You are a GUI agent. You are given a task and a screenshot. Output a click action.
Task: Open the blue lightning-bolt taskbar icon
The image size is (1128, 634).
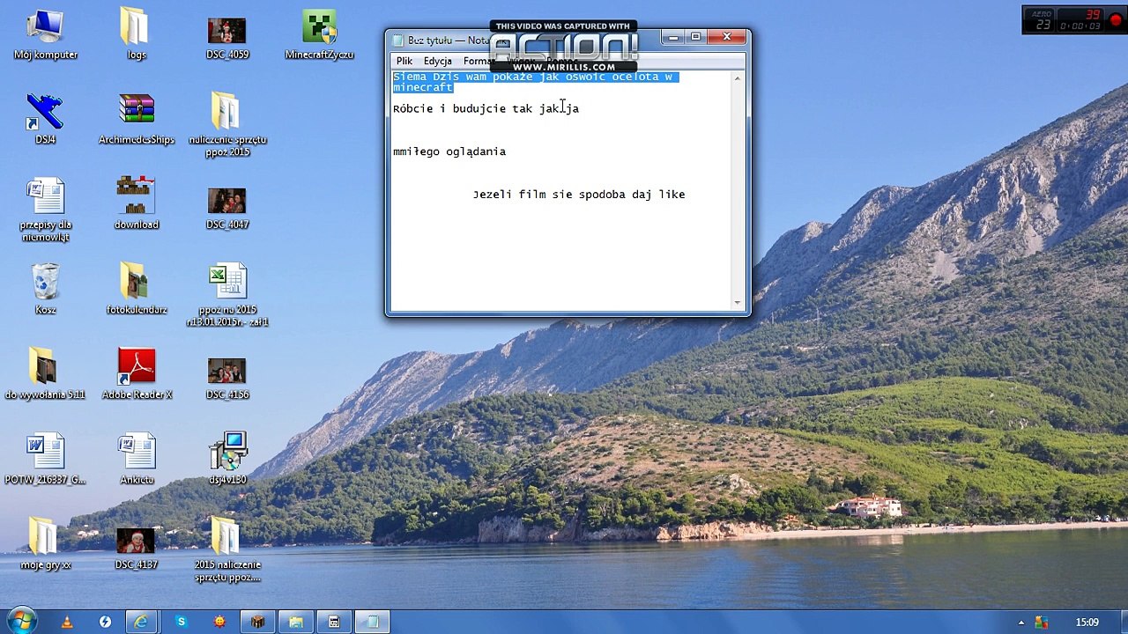point(105,622)
